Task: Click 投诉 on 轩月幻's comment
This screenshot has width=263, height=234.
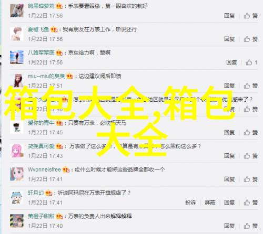Action: (x=190, y=203)
